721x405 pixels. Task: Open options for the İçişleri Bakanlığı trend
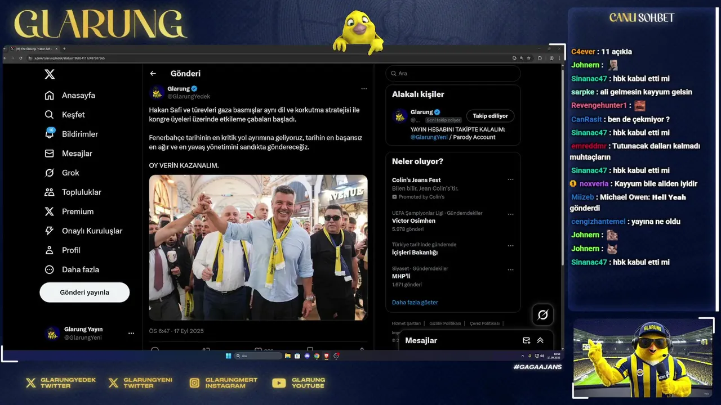[x=510, y=246]
